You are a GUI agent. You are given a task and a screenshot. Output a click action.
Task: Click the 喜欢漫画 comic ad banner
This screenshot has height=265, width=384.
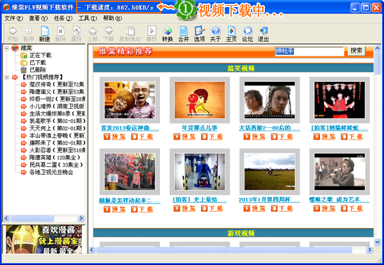tap(44, 239)
